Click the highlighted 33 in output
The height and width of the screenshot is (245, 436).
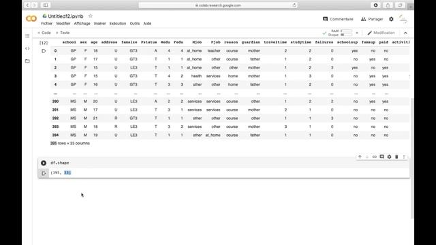click(67, 172)
